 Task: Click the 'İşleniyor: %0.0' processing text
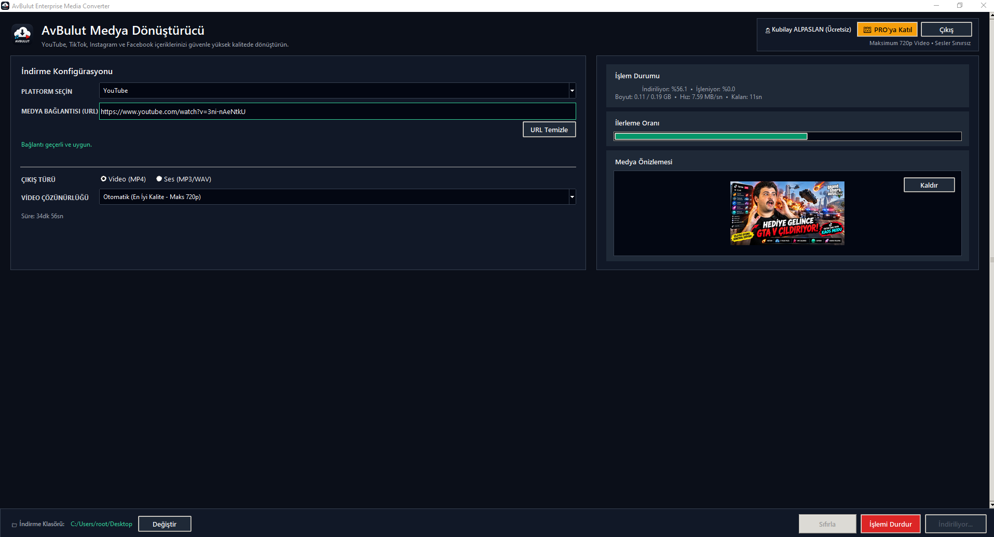[715, 89]
